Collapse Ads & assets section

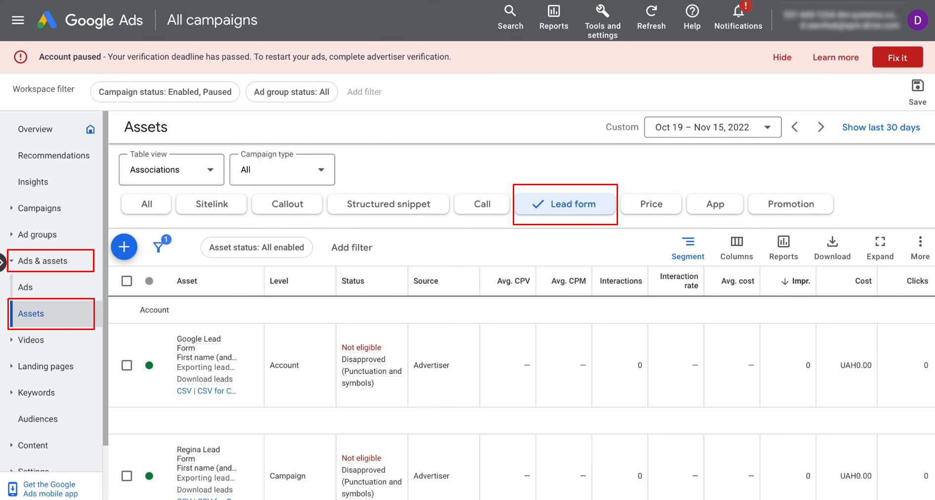coord(11,261)
